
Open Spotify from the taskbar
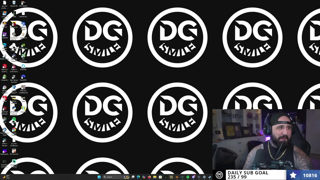pos(188,177)
